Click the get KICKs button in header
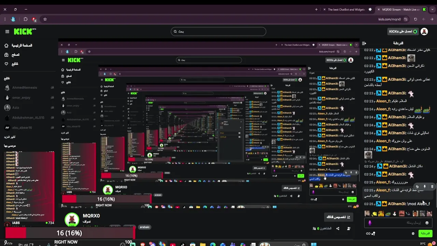This screenshot has width=437, height=246. [403, 31]
